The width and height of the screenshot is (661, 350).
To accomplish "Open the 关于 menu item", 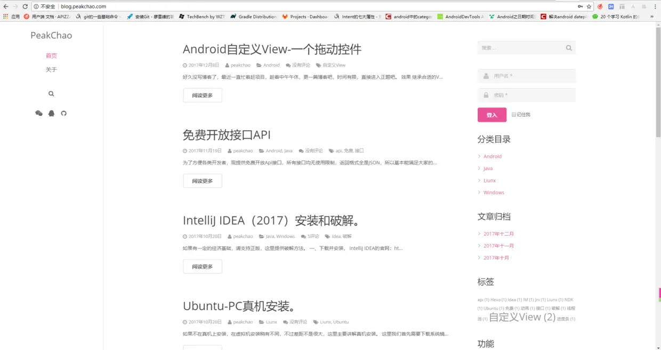I will pyautogui.click(x=51, y=69).
